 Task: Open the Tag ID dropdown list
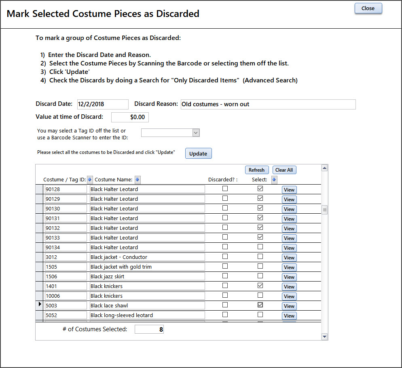click(x=196, y=132)
